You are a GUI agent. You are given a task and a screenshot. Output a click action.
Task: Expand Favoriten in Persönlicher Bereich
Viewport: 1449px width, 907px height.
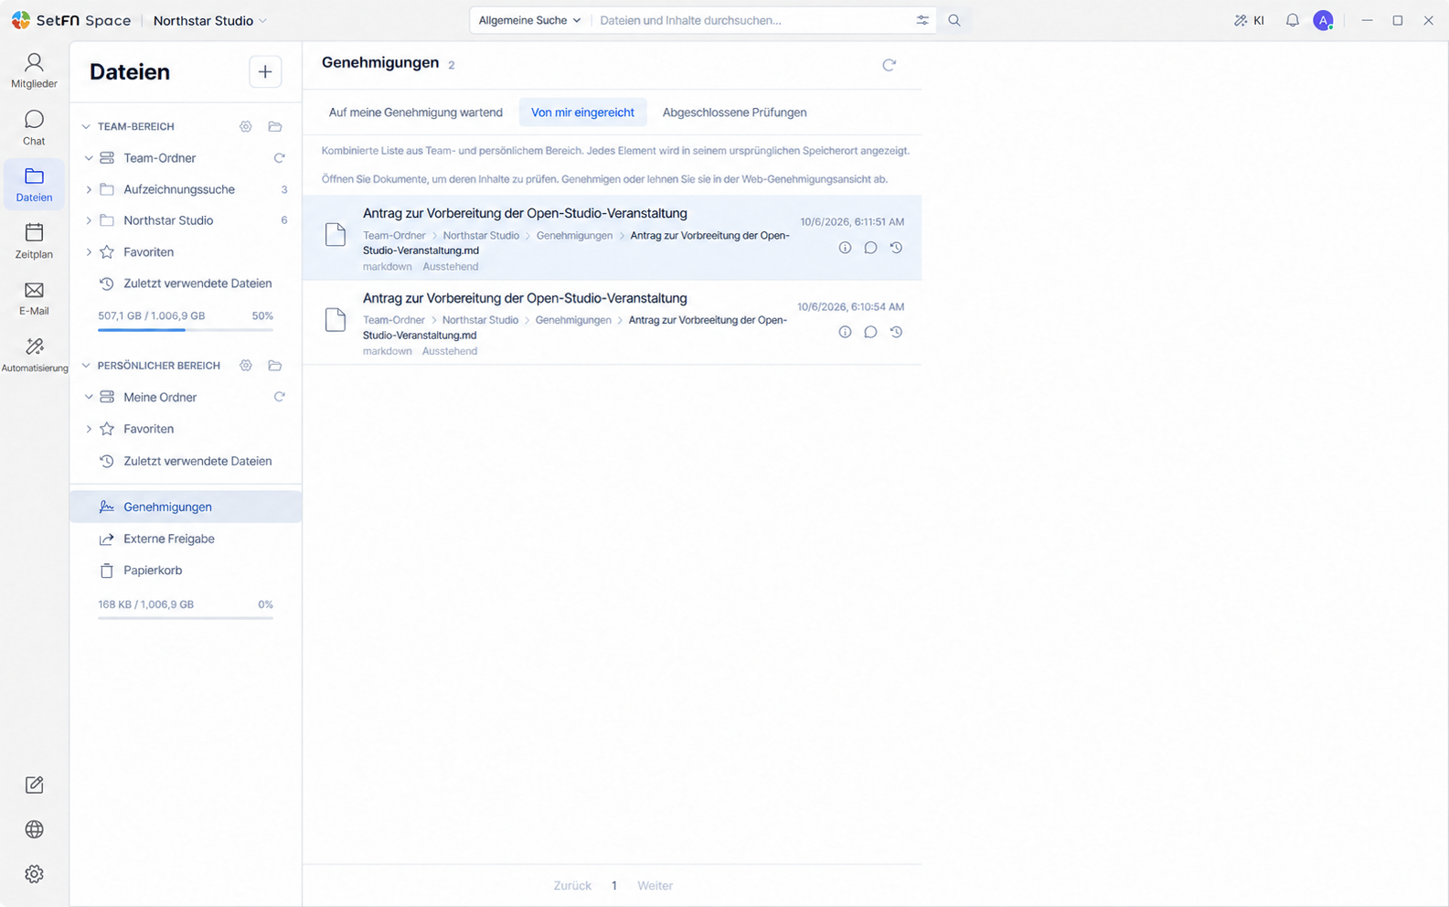(x=89, y=429)
